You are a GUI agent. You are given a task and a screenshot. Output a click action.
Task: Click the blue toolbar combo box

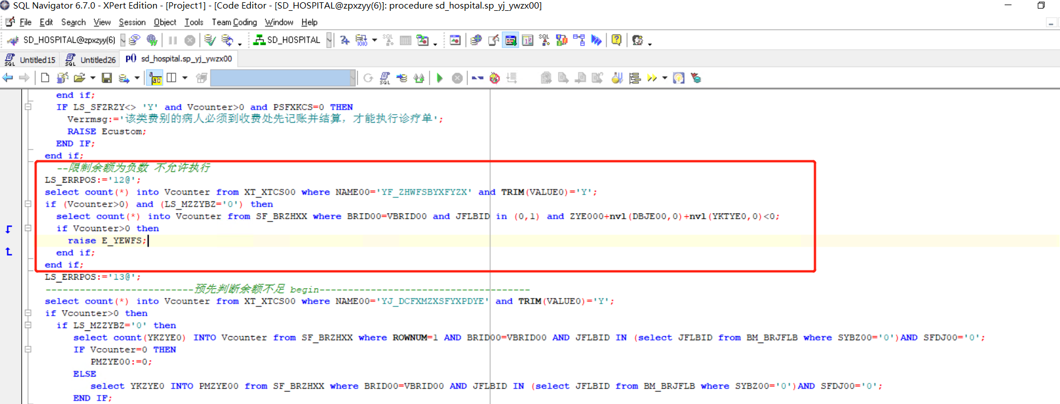click(x=283, y=78)
